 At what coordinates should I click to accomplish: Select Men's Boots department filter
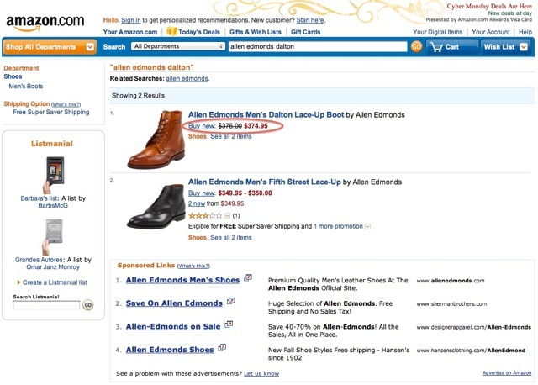click(x=27, y=87)
